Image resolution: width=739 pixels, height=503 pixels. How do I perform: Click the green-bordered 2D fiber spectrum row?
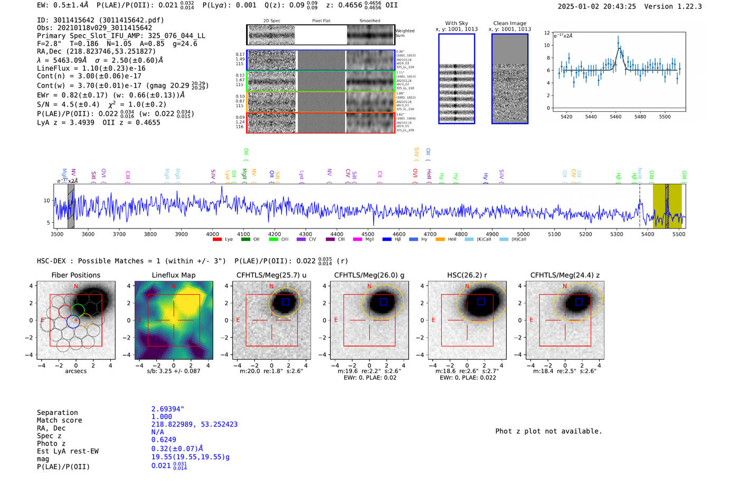point(320,81)
